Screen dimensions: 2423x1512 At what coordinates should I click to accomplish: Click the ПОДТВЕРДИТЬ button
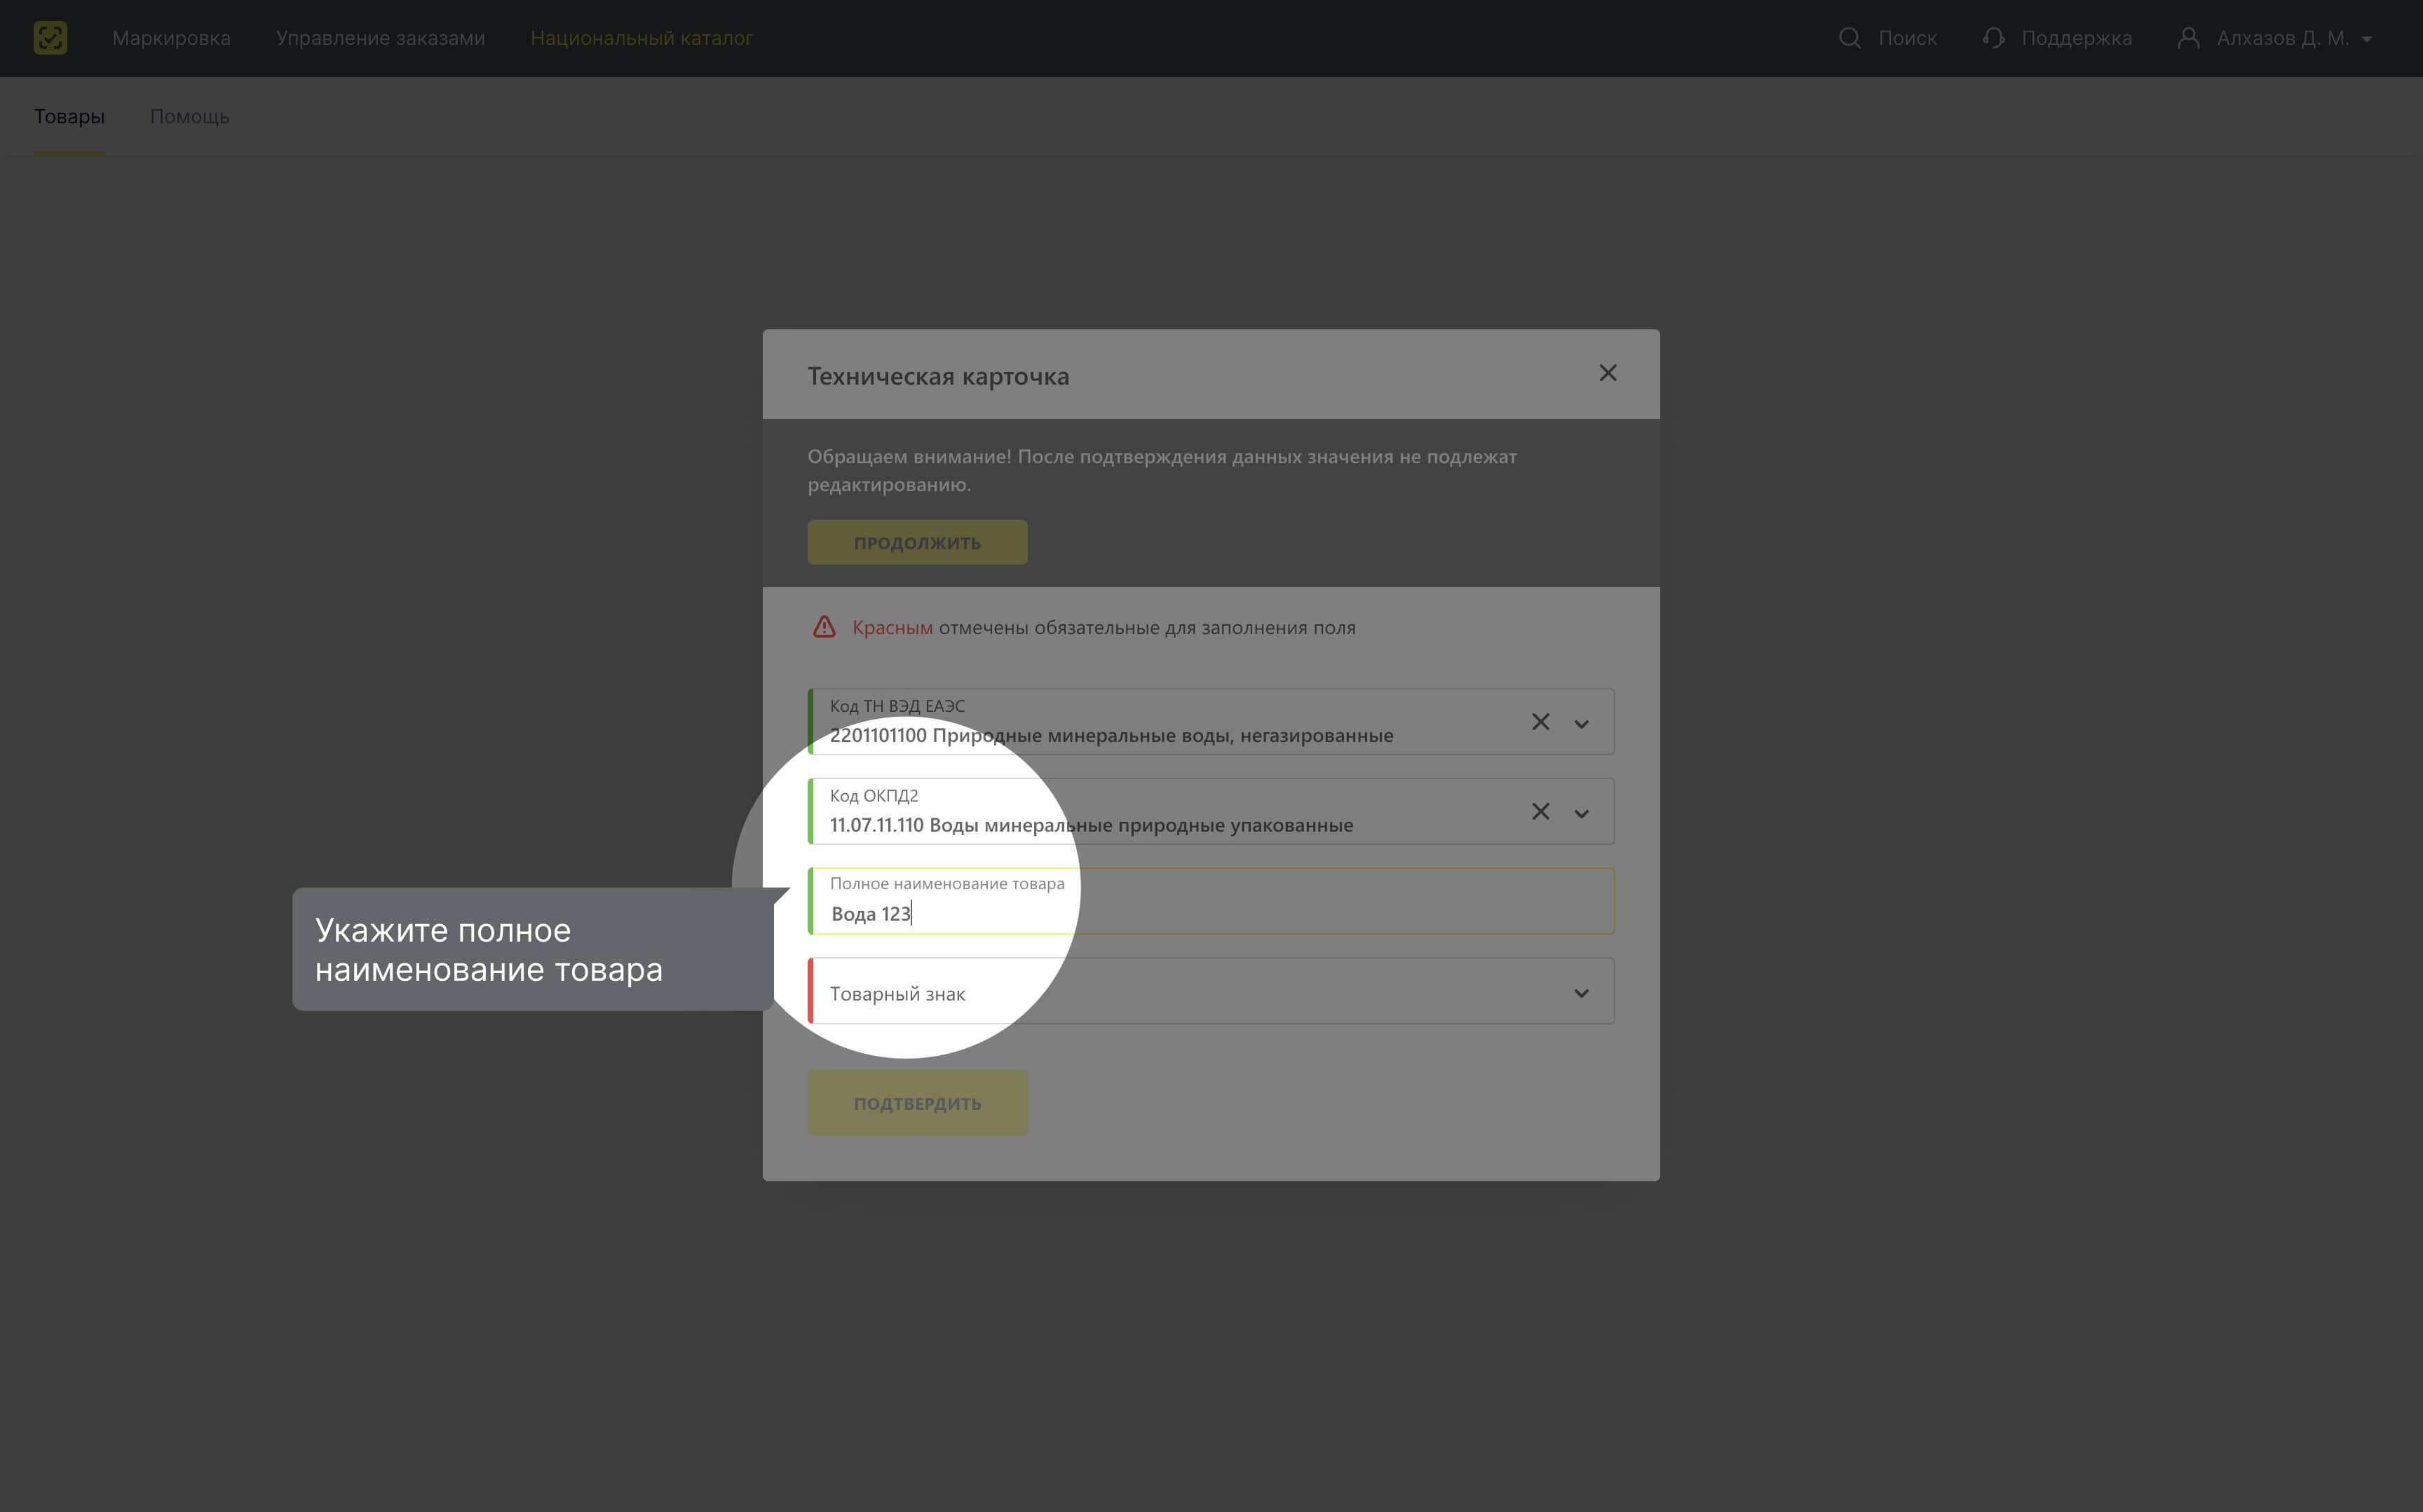tap(917, 1103)
